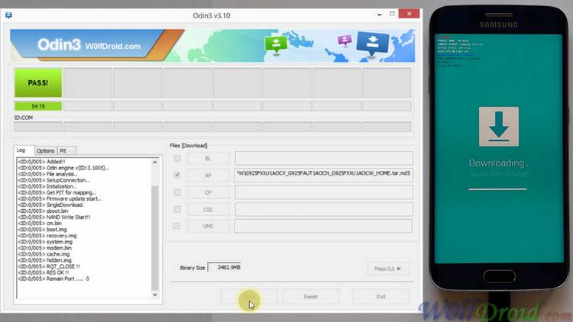Open the Options tab

tap(46, 151)
